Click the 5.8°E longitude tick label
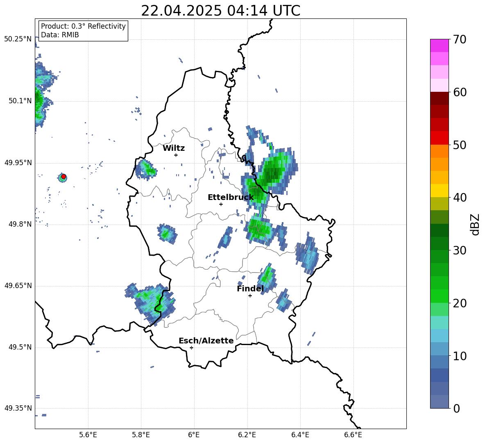Viewport: 485px width, 443px height. (x=141, y=435)
